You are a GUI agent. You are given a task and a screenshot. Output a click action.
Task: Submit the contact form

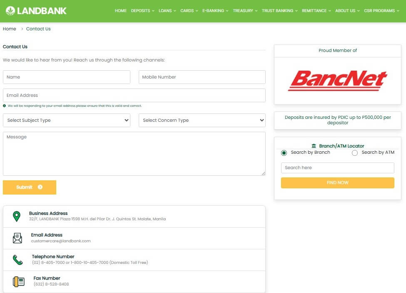pyautogui.click(x=30, y=187)
